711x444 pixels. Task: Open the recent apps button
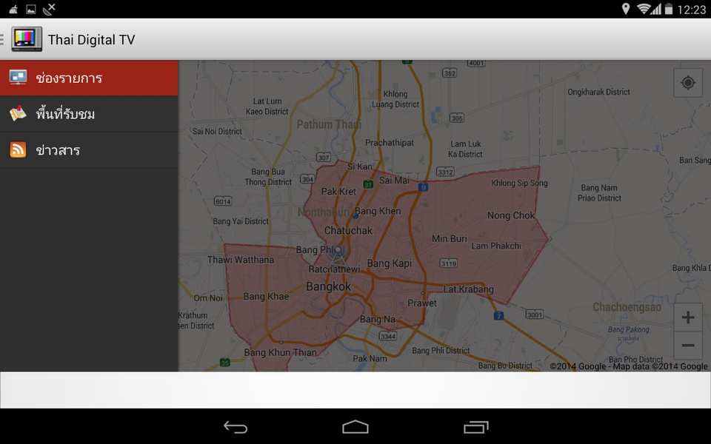[475, 427]
